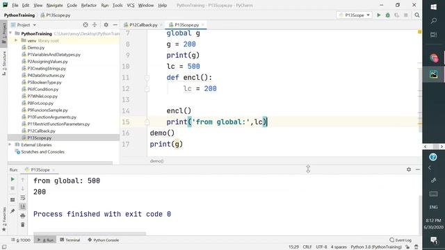Screen dimensions: 445x250
Task: Select Demo.py in project tree
Action: point(35,48)
